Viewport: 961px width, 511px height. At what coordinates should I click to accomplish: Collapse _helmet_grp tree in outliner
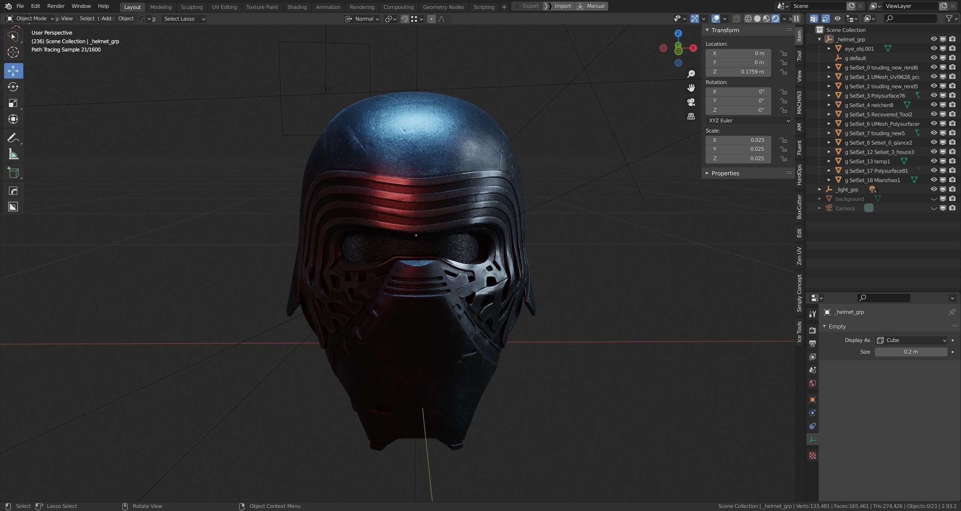point(819,39)
